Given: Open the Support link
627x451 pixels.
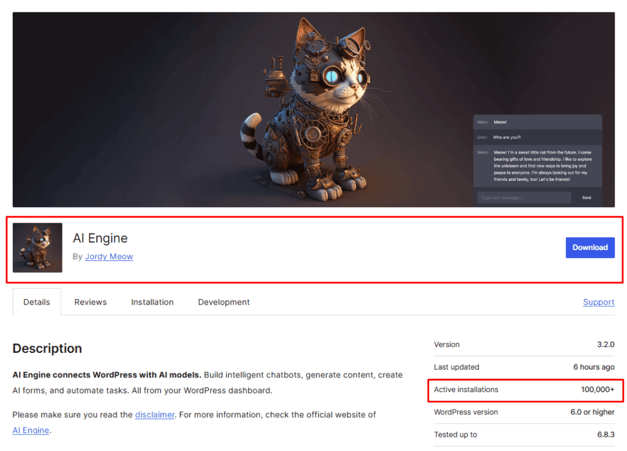Looking at the screenshot, I should (598, 301).
